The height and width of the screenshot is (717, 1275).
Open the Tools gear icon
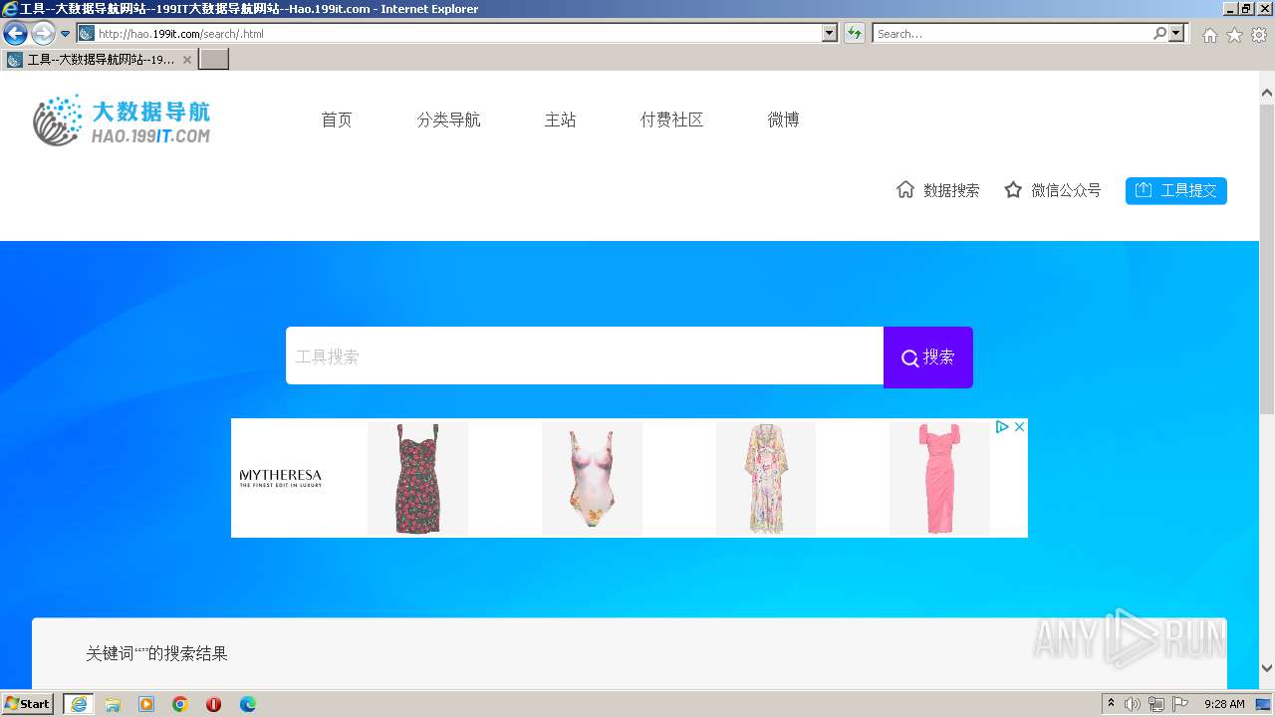point(1259,35)
